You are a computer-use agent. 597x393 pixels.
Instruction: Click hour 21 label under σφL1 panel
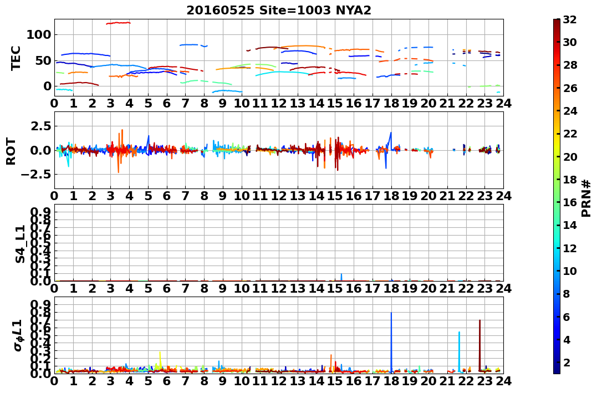pyautogui.click(x=447, y=381)
